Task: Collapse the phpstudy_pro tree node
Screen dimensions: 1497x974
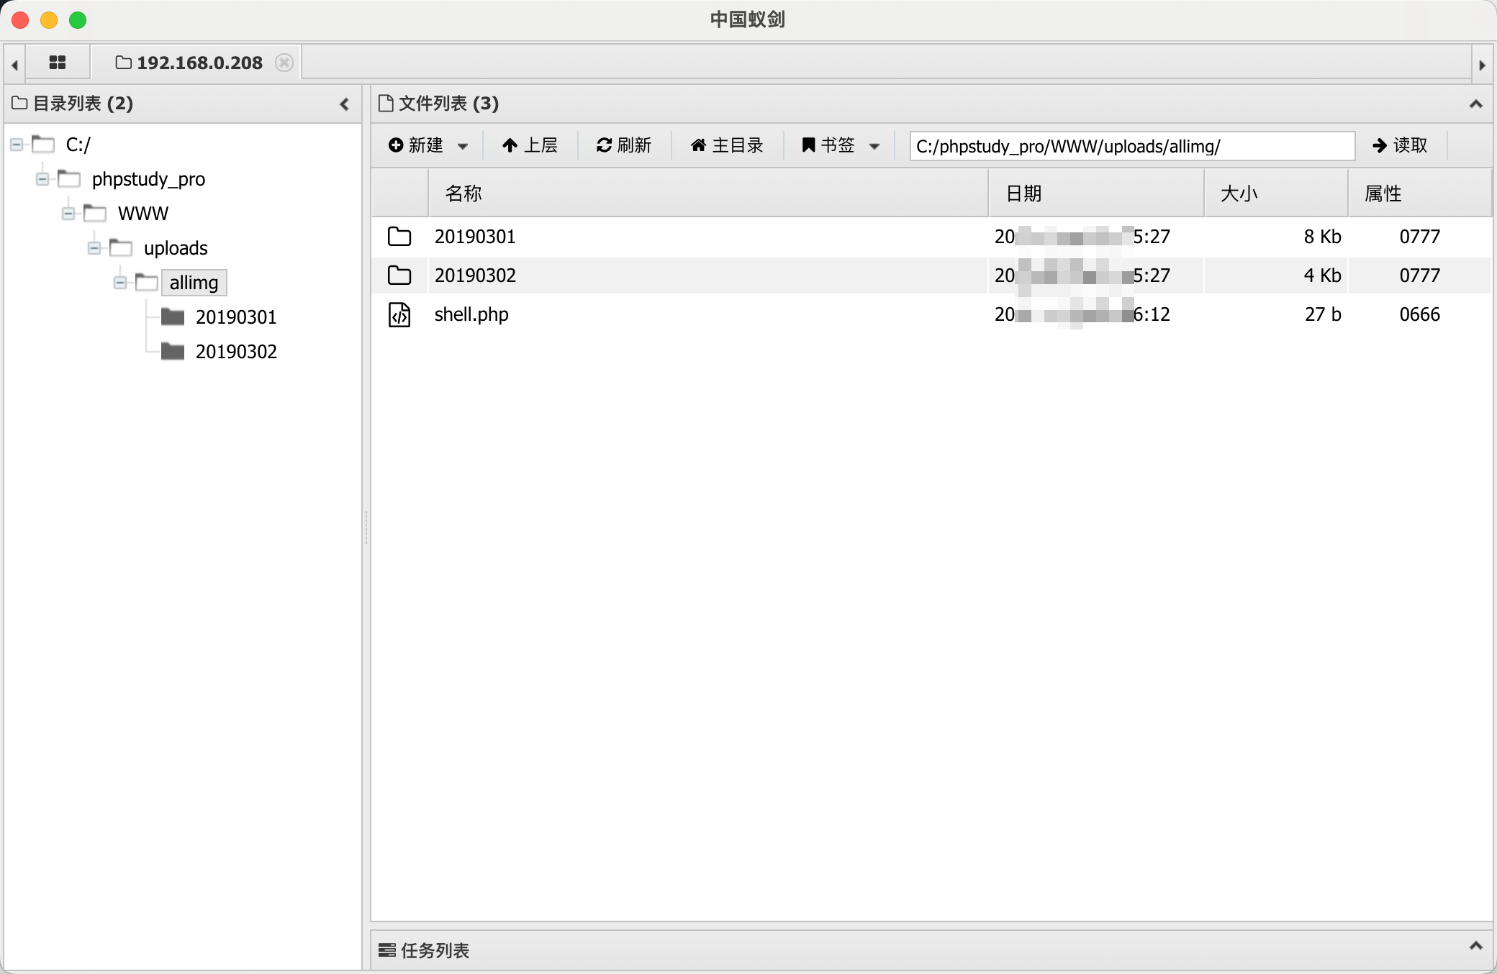Action: [x=42, y=179]
